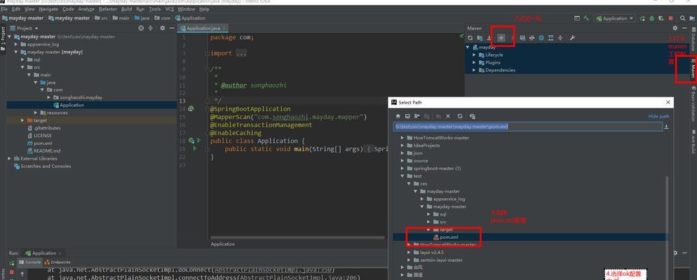697x280 pixels.
Task: Click Maven Download Sources icon
Action: pos(489,38)
